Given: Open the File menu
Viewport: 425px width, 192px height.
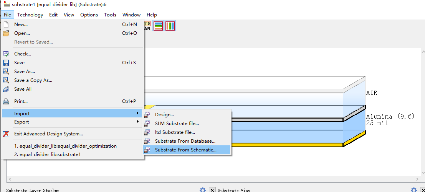Looking at the screenshot, I should (8, 15).
